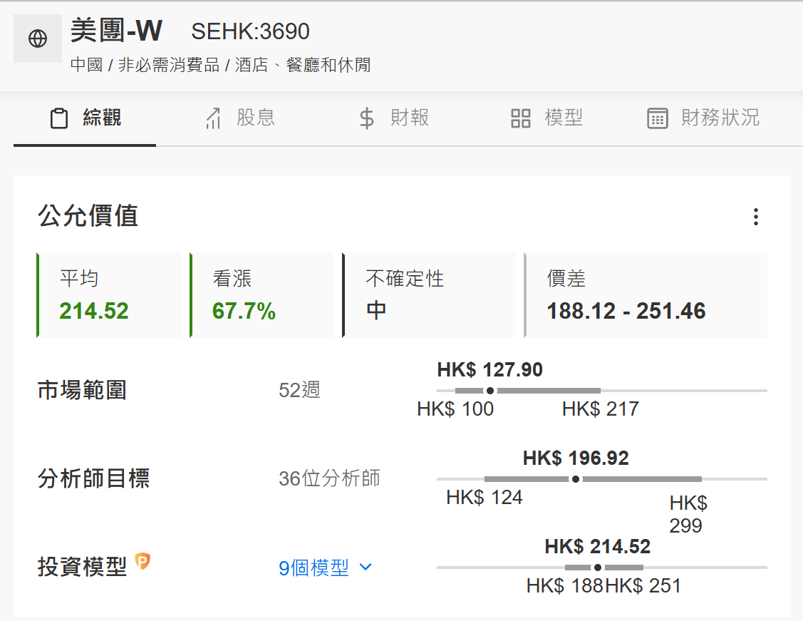Click the 價差 188.12 - 251.46 card
The width and height of the screenshot is (803, 621).
click(646, 295)
